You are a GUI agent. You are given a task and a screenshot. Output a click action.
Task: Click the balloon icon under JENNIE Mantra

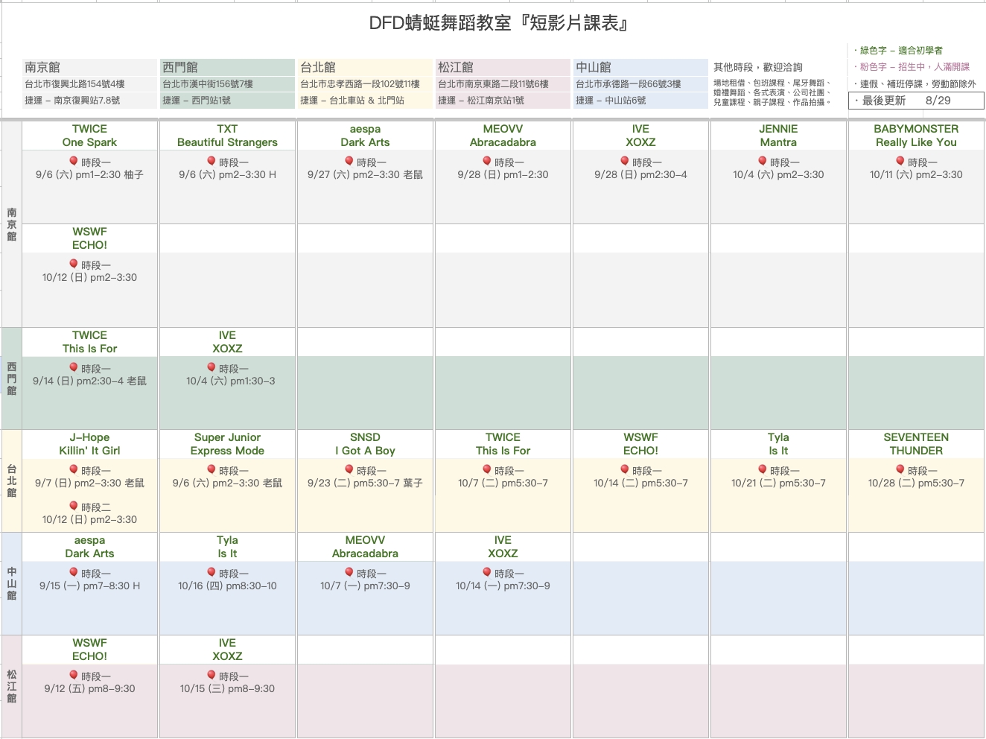click(763, 161)
